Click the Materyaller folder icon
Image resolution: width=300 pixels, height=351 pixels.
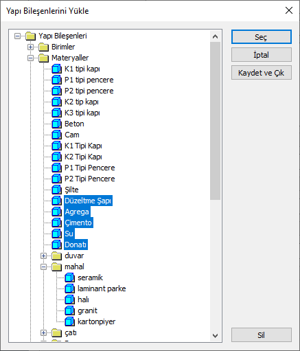pyautogui.click(x=43, y=58)
